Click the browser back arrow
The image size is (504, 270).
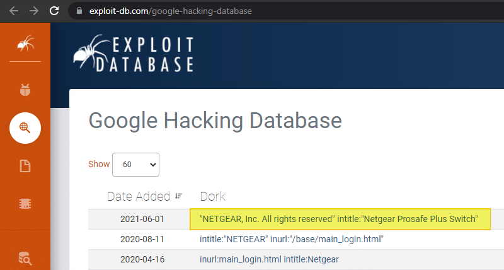point(14,11)
